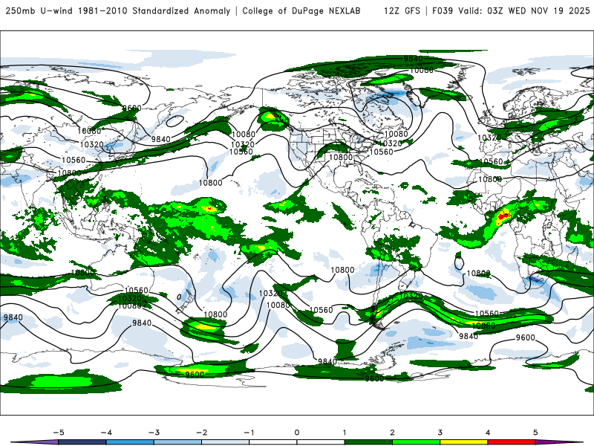Select the bright green legend segment
This screenshot has width=594, height=446.
point(417,442)
